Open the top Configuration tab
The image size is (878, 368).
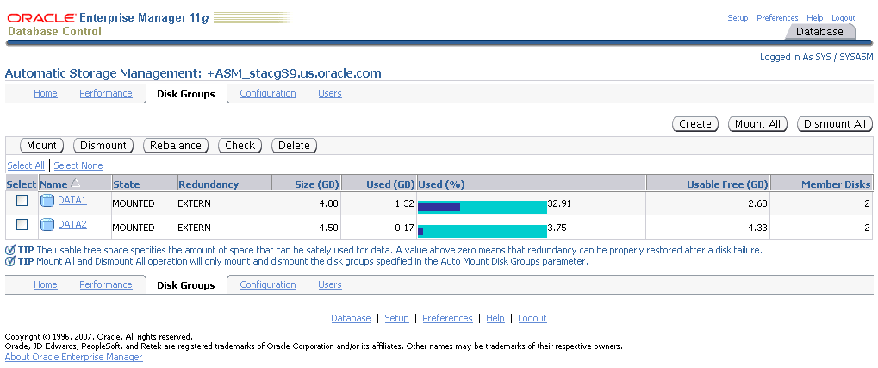coord(268,94)
